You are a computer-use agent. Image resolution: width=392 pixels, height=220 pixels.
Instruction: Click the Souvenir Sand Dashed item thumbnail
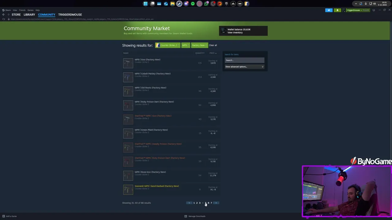click(x=128, y=189)
